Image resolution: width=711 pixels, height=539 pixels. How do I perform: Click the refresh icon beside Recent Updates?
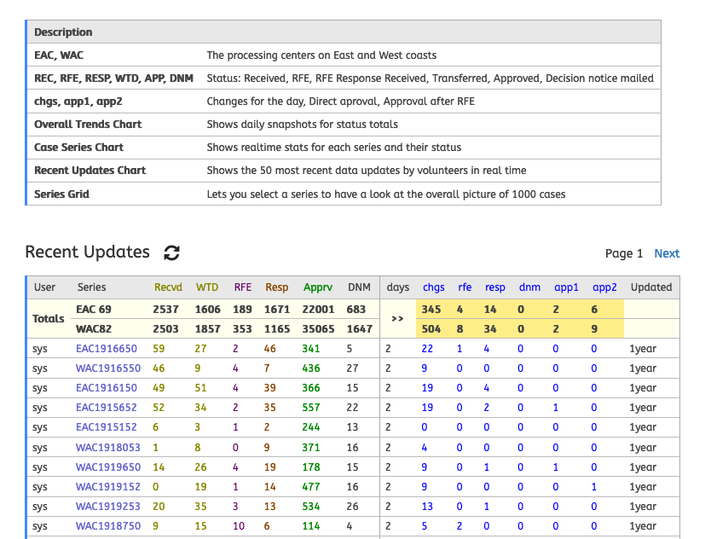coord(172,252)
